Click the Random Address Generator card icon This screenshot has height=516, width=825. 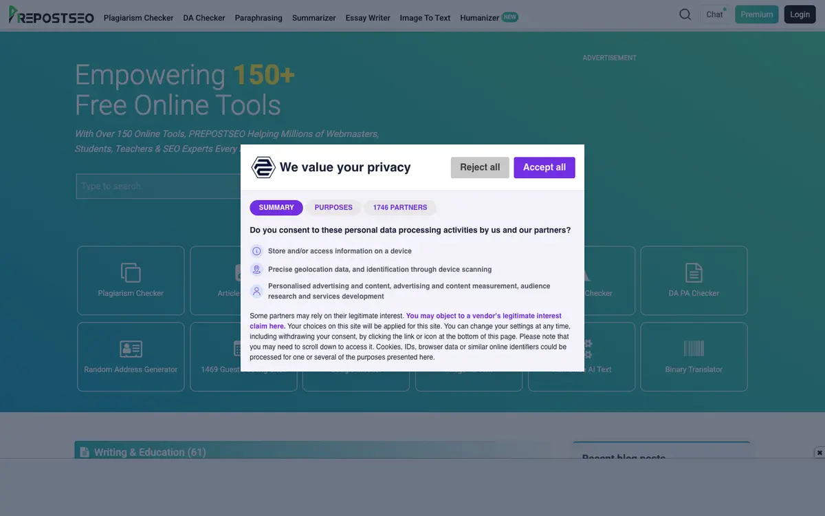tap(131, 348)
